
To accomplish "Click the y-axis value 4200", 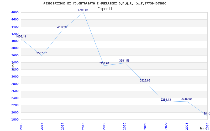I will coord(15,34).
